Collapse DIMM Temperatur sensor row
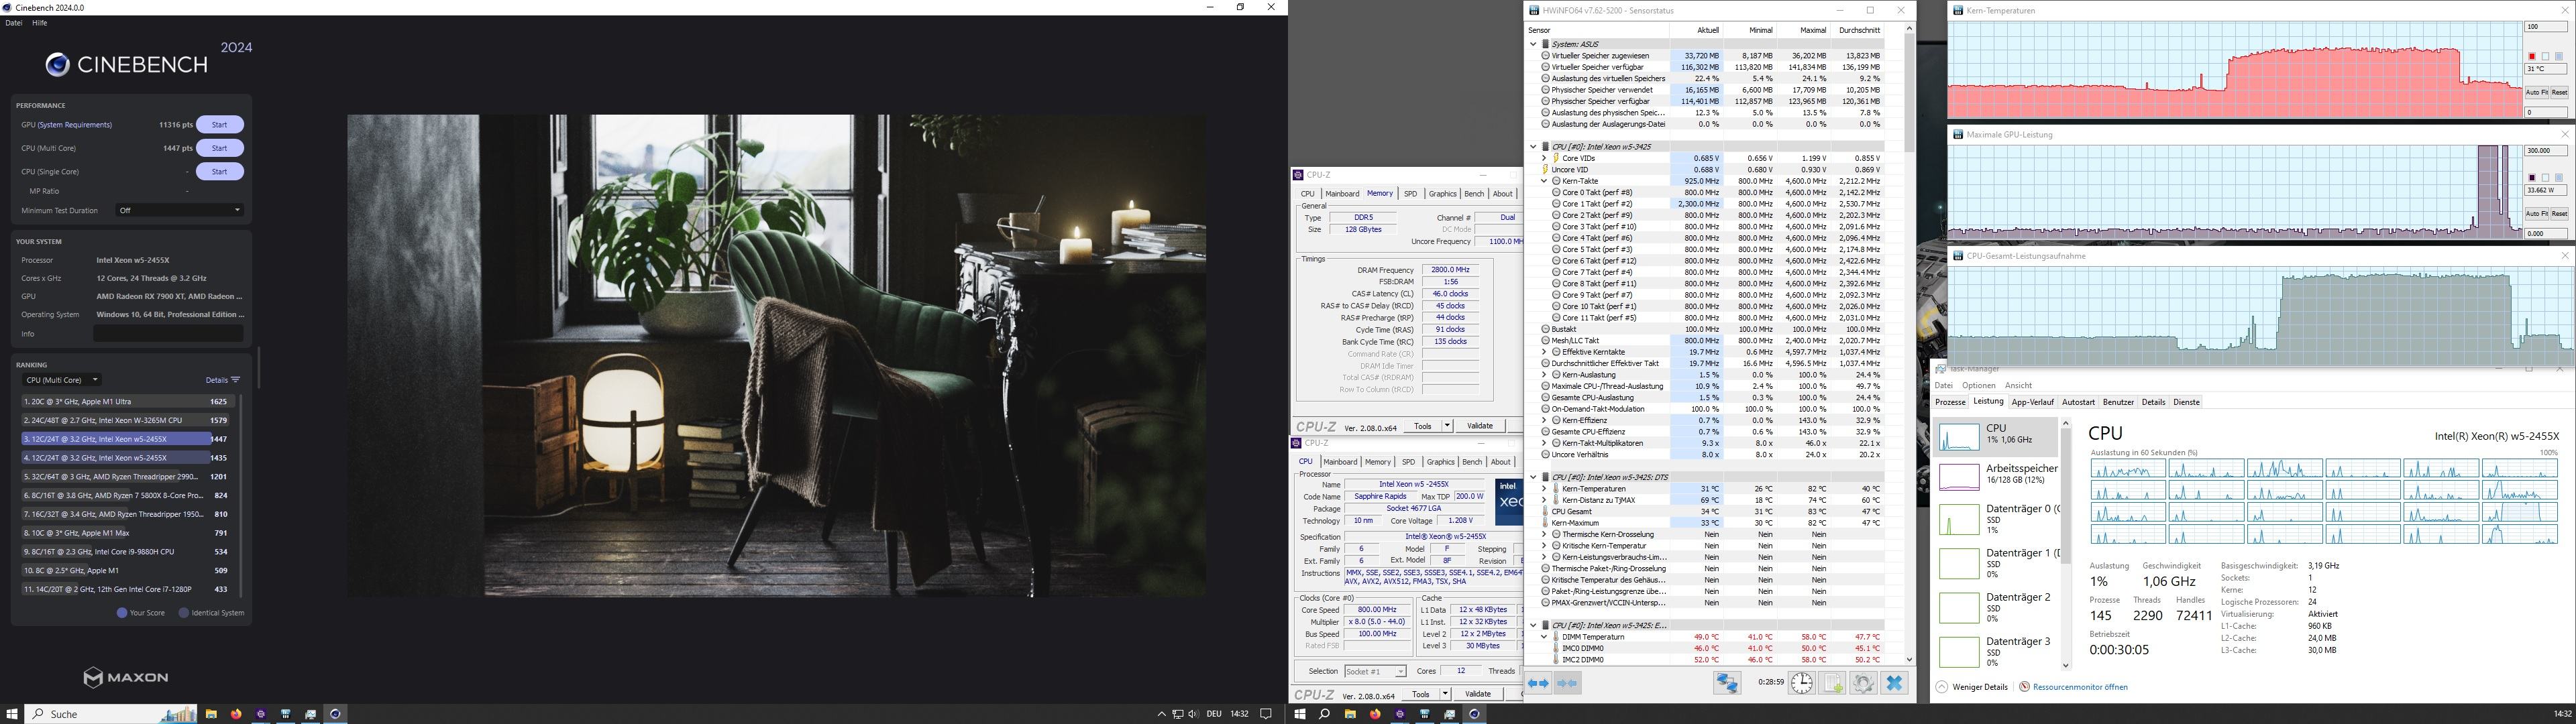This screenshot has height=724, width=2576. 1544,637
